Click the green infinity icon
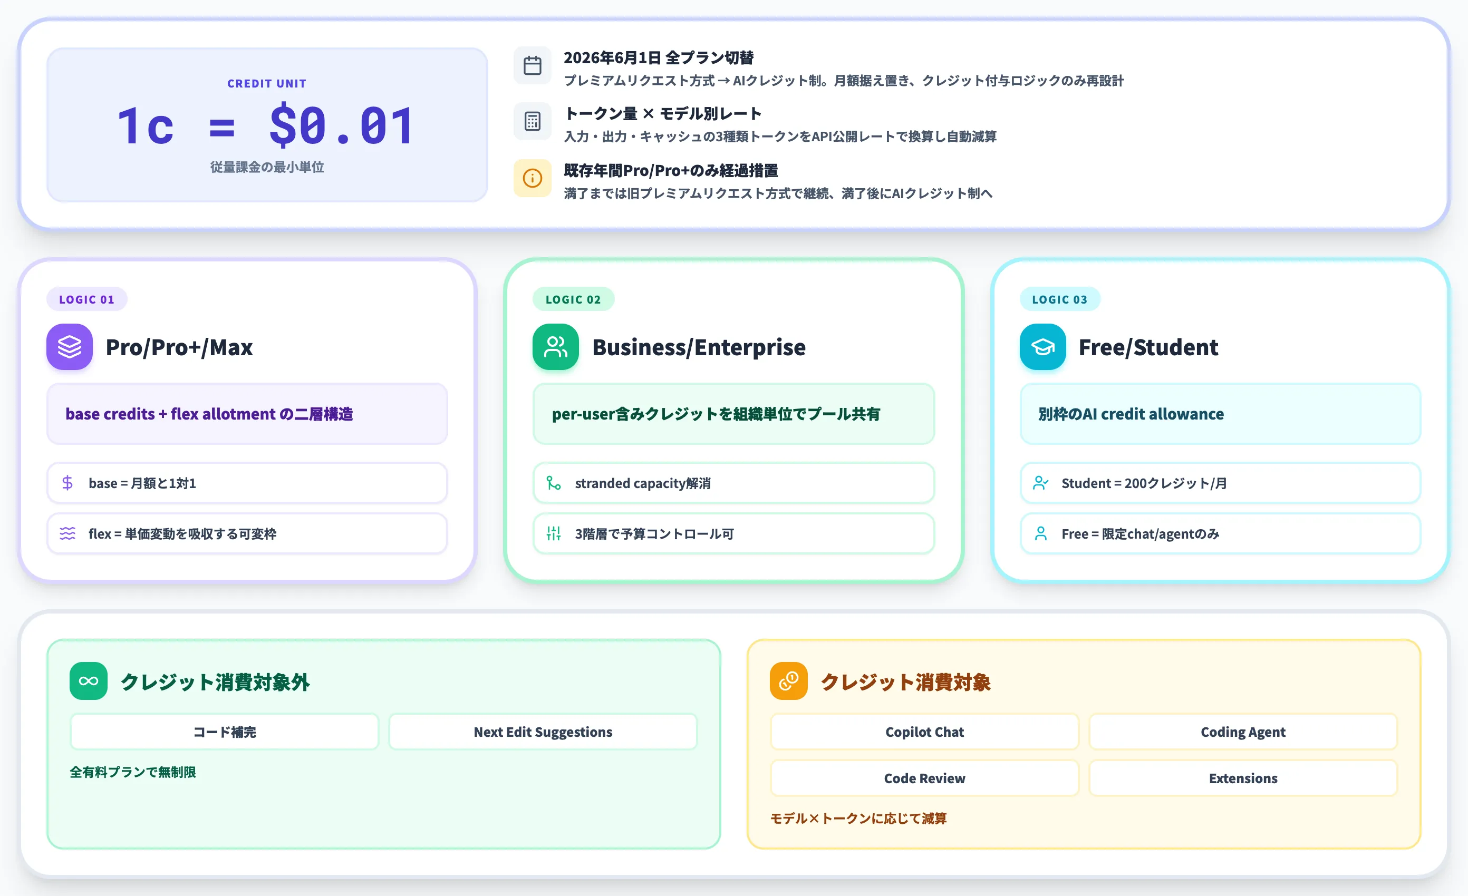This screenshot has width=1468, height=896. 88,681
